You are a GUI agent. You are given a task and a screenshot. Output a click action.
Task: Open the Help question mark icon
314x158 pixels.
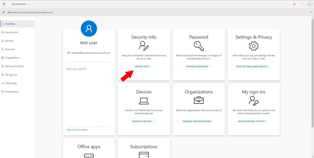(x=302, y=4)
